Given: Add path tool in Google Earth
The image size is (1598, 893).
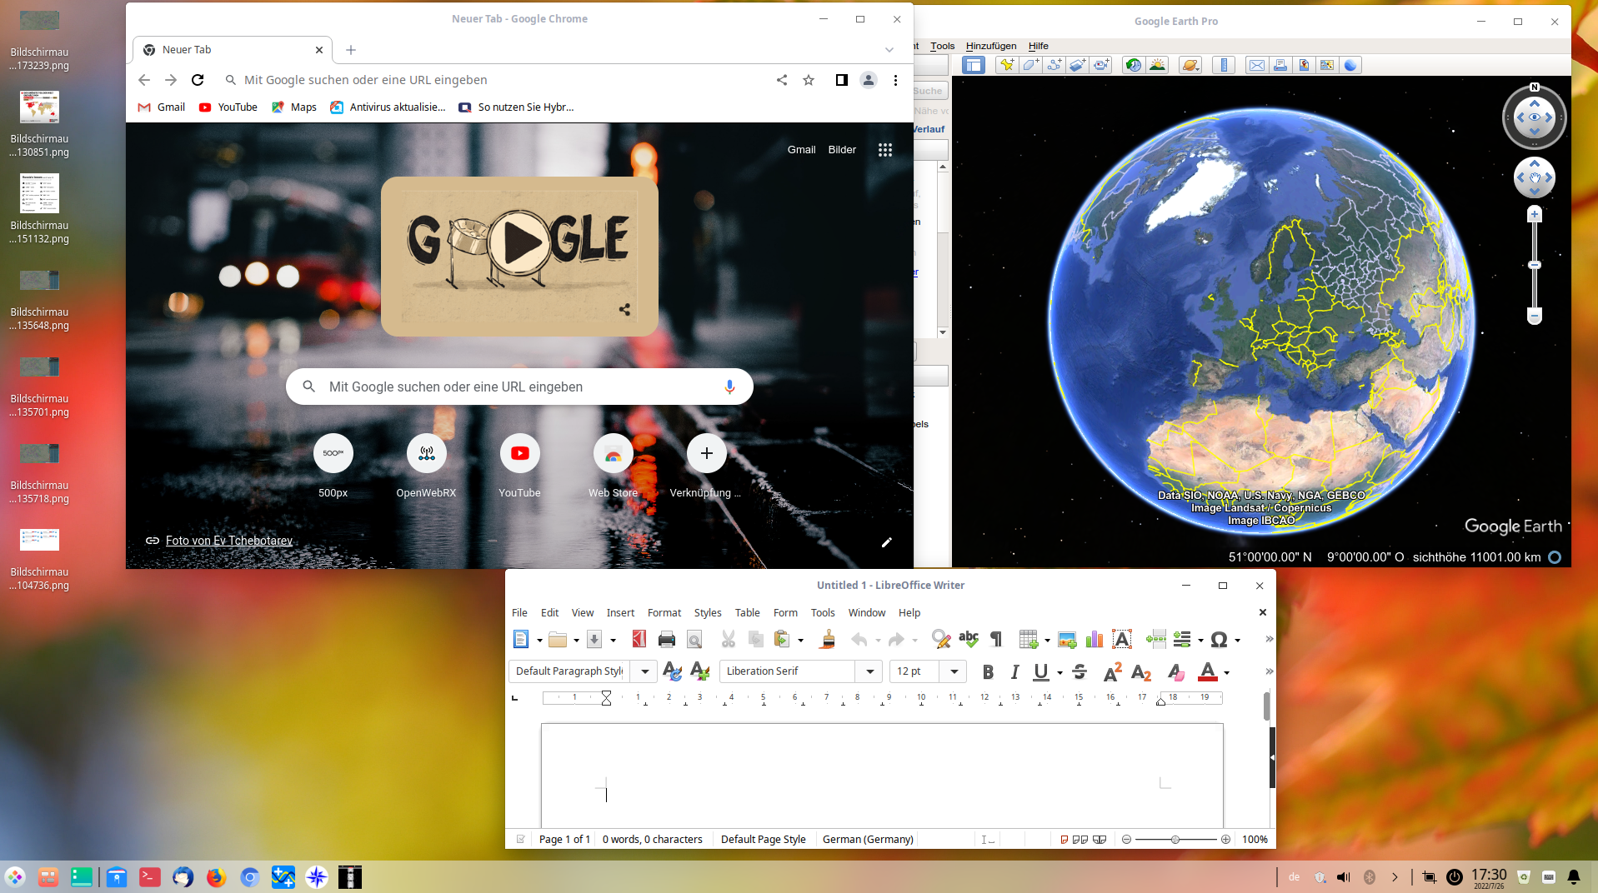Looking at the screenshot, I should [1054, 65].
